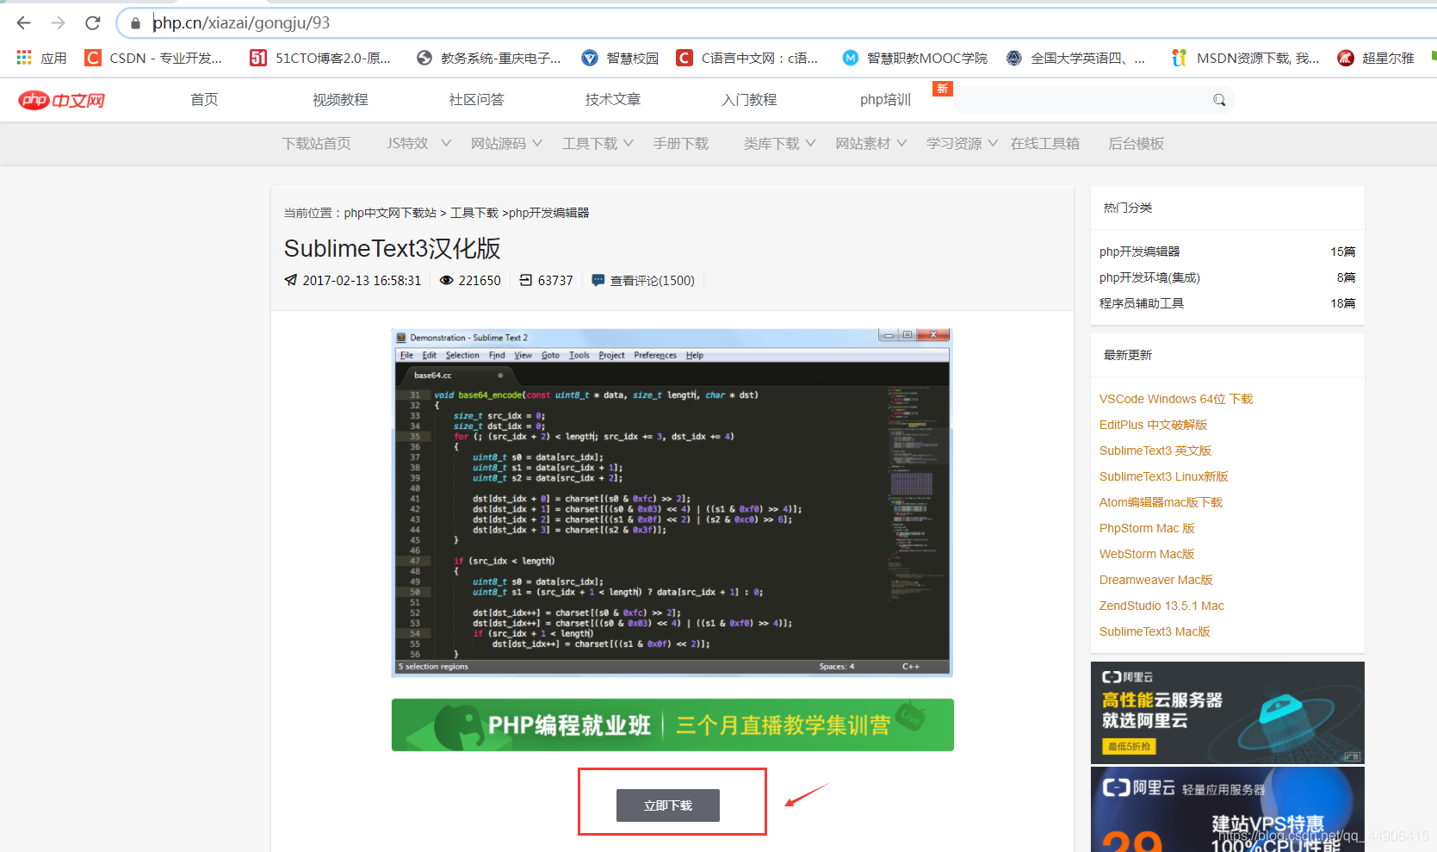Screen dimensions: 1437x852
Task: Open VSCode Windows 64位 下载 link
Action: (1176, 399)
